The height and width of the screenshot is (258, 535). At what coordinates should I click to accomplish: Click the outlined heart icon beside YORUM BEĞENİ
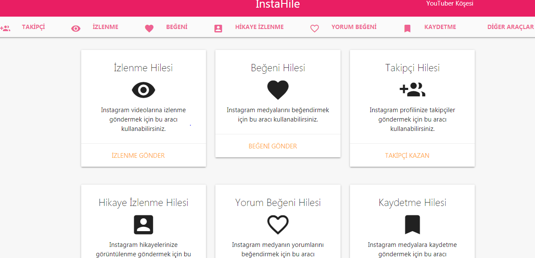pos(315,29)
